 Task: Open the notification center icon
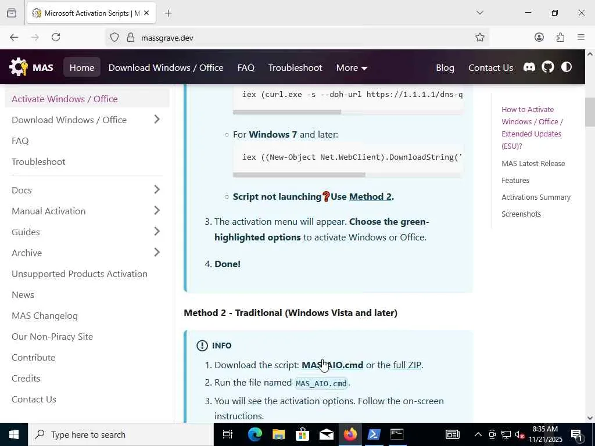point(577,435)
